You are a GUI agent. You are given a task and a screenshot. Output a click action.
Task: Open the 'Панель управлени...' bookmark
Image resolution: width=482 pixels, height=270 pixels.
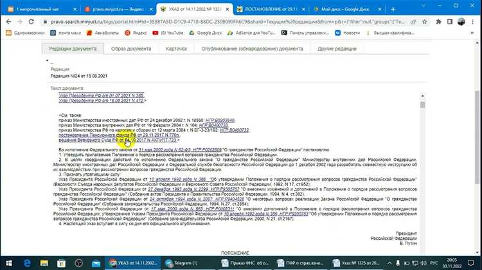(x=305, y=33)
